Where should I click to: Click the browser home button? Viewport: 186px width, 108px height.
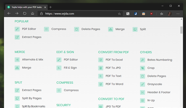pyautogui.click(x=33, y=14)
